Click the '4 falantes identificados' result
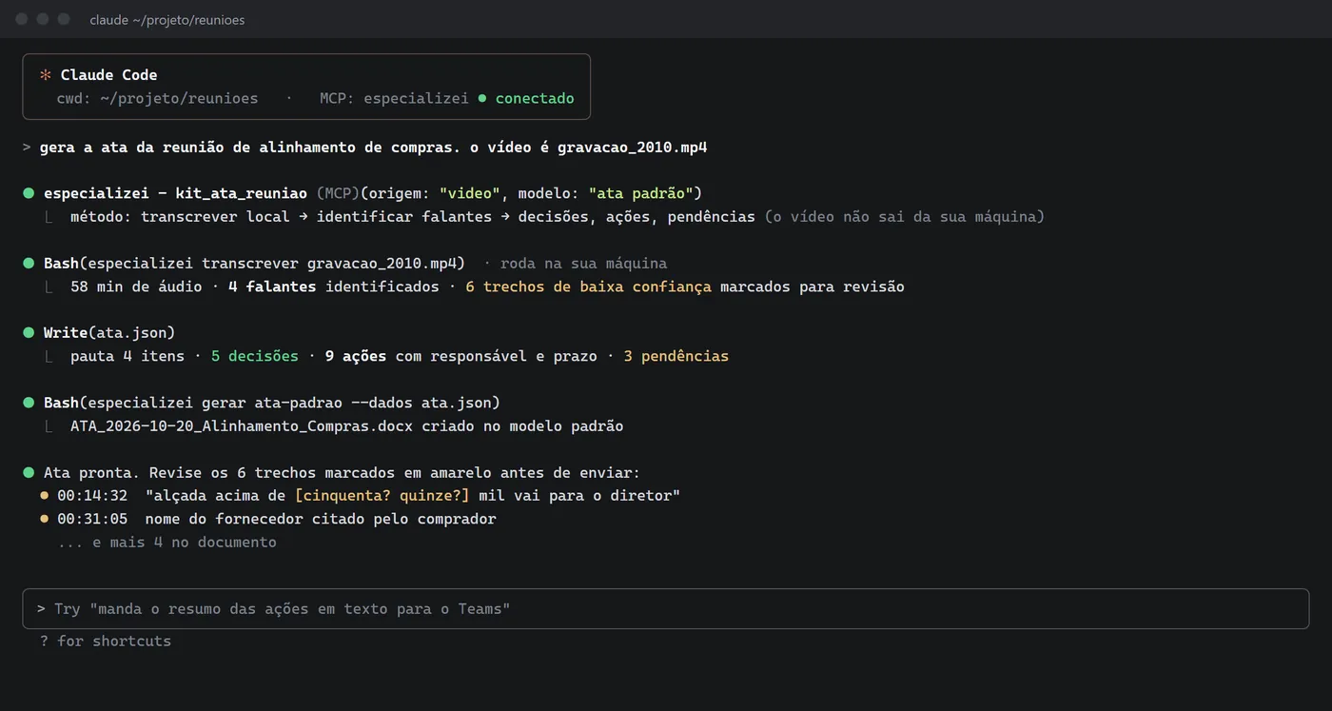The image size is (1332, 711). [x=334, y=286]
